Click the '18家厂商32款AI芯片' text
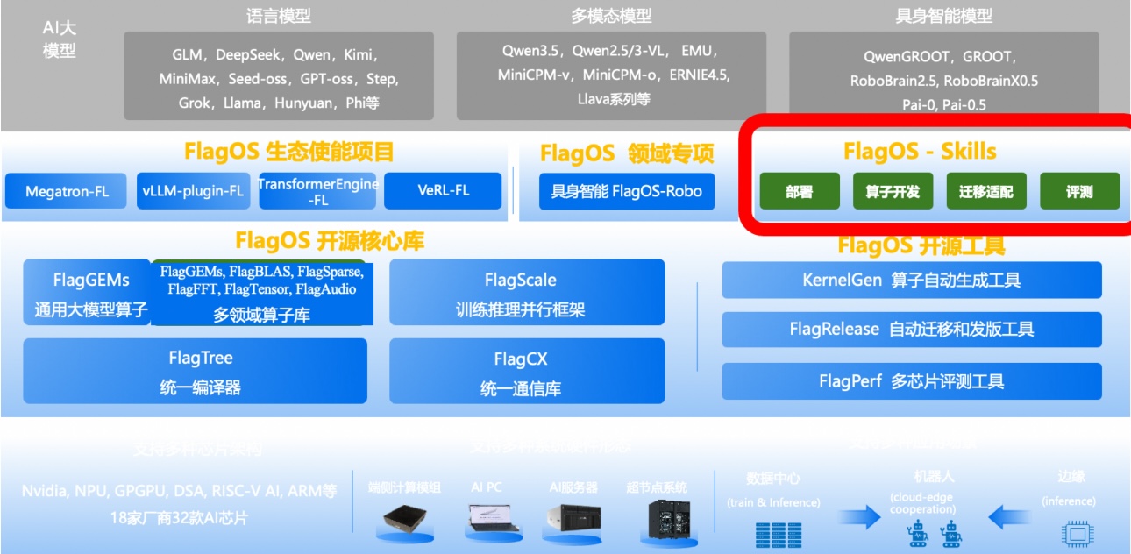 [x=180, y=518]
